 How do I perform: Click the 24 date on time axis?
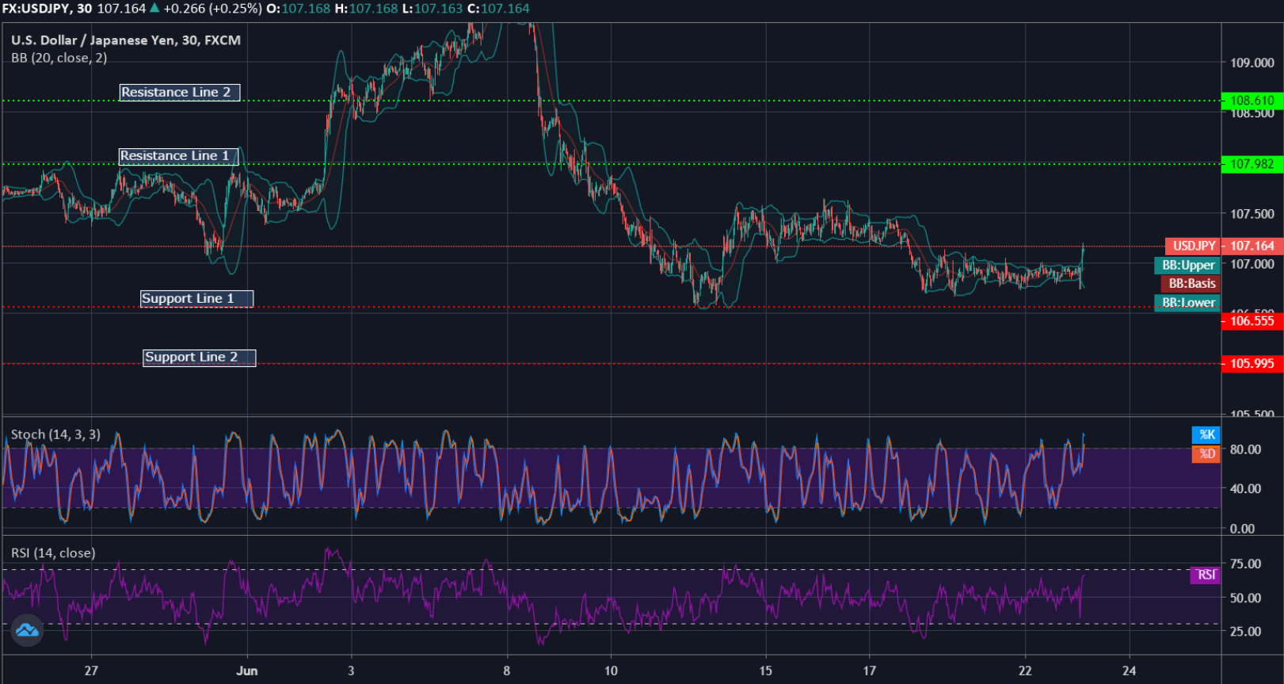(1129, 671)
